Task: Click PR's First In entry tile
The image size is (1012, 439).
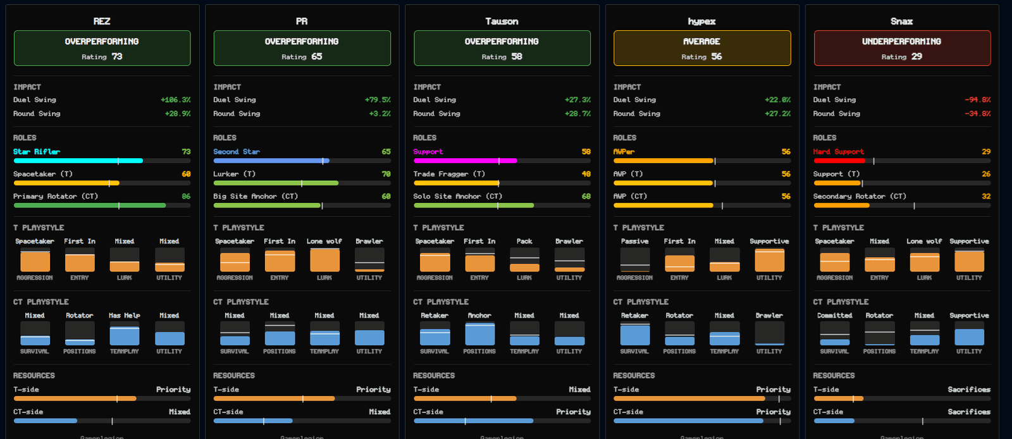Action: (280, 260)
